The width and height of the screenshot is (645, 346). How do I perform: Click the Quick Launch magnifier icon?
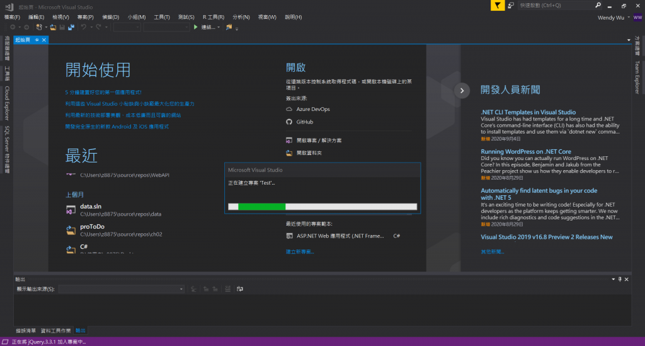[x=598, y=5]
